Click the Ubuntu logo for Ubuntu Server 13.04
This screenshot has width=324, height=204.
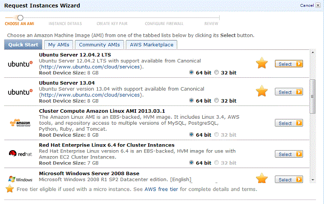pos(20,92)
